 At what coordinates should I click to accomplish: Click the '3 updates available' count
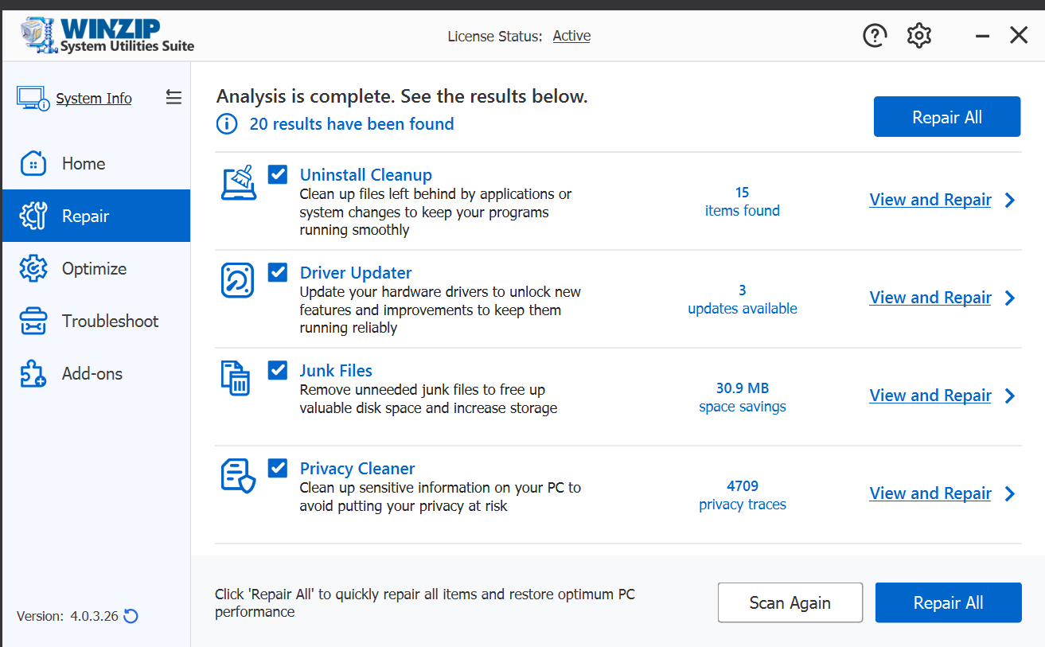[743, 299]
